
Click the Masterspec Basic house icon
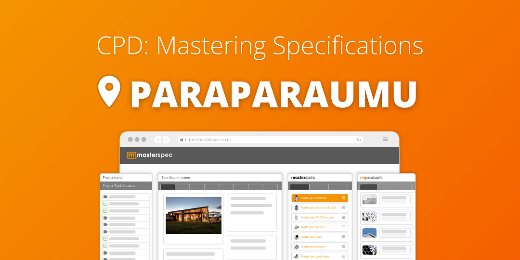pyautogui.click(x=296, y=237)
